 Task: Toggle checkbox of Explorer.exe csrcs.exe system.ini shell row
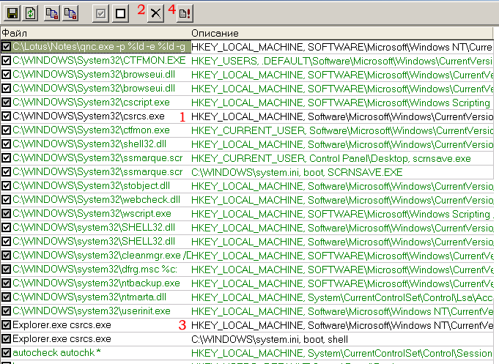pos(6,338)
